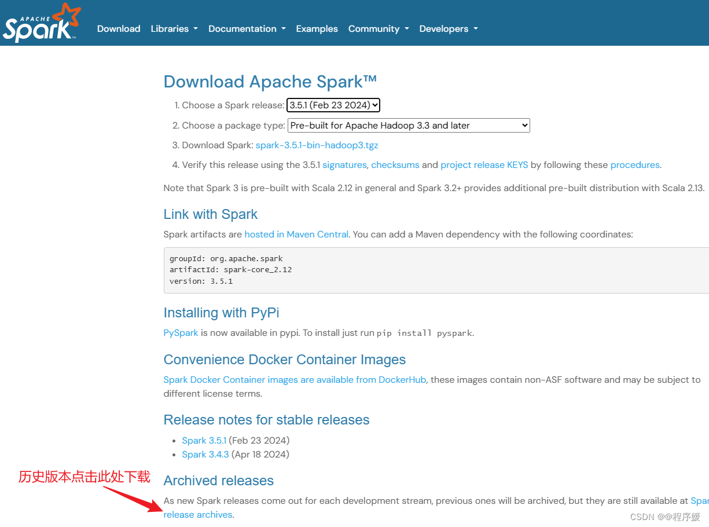The height and width of the screenshot is (527, 709).
Task: Open the verification procedures link
Action: coord(634,164)
